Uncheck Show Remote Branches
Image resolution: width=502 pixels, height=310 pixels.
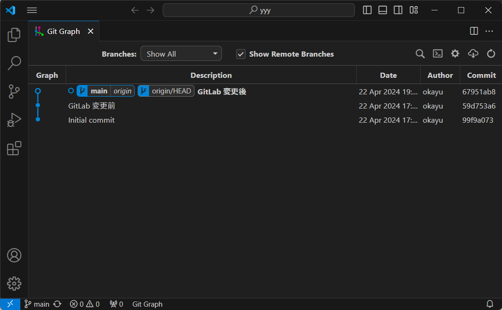click(241, 54)
